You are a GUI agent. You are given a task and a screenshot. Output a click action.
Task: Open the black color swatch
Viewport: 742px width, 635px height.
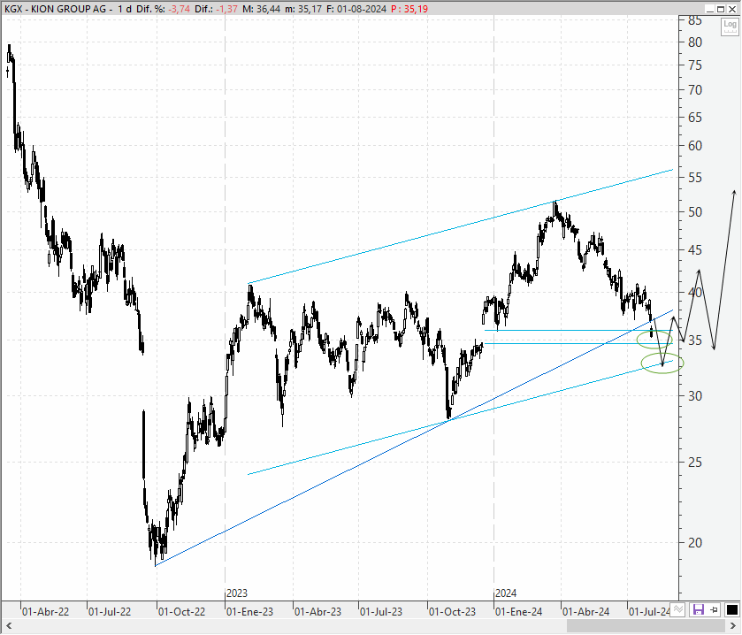coord(731,610)
